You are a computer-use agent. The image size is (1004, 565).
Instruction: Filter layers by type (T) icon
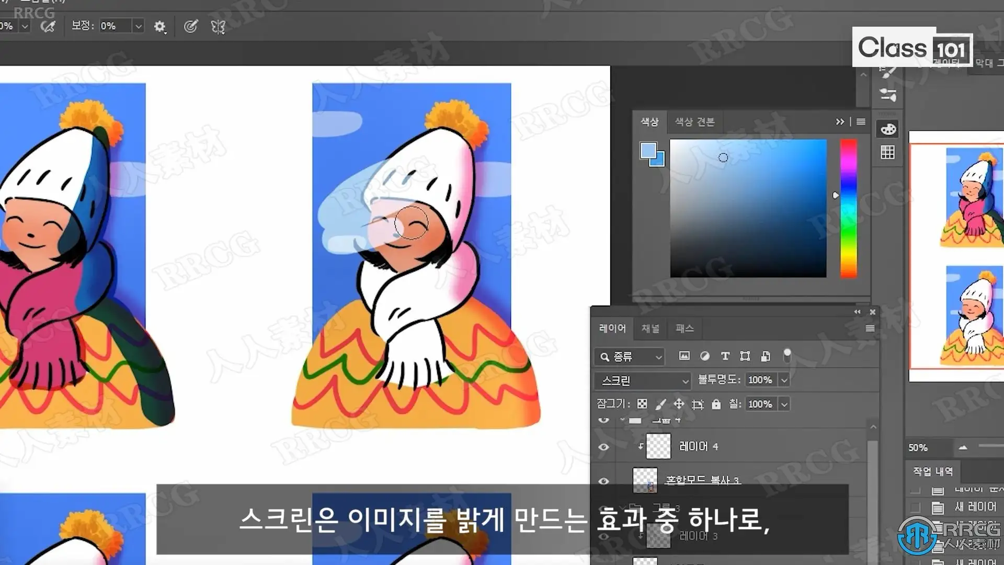(725, 356)
